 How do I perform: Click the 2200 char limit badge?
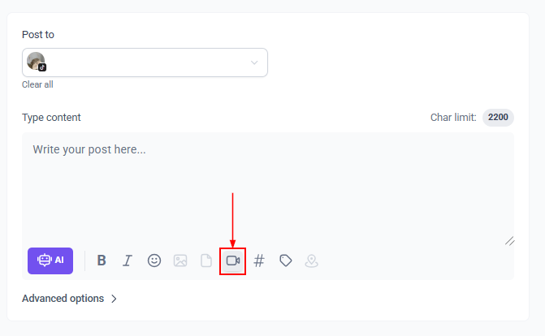click(498, 118)
